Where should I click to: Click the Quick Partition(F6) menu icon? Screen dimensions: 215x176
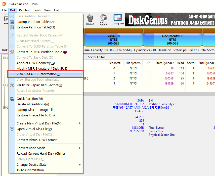coord(12,99)
